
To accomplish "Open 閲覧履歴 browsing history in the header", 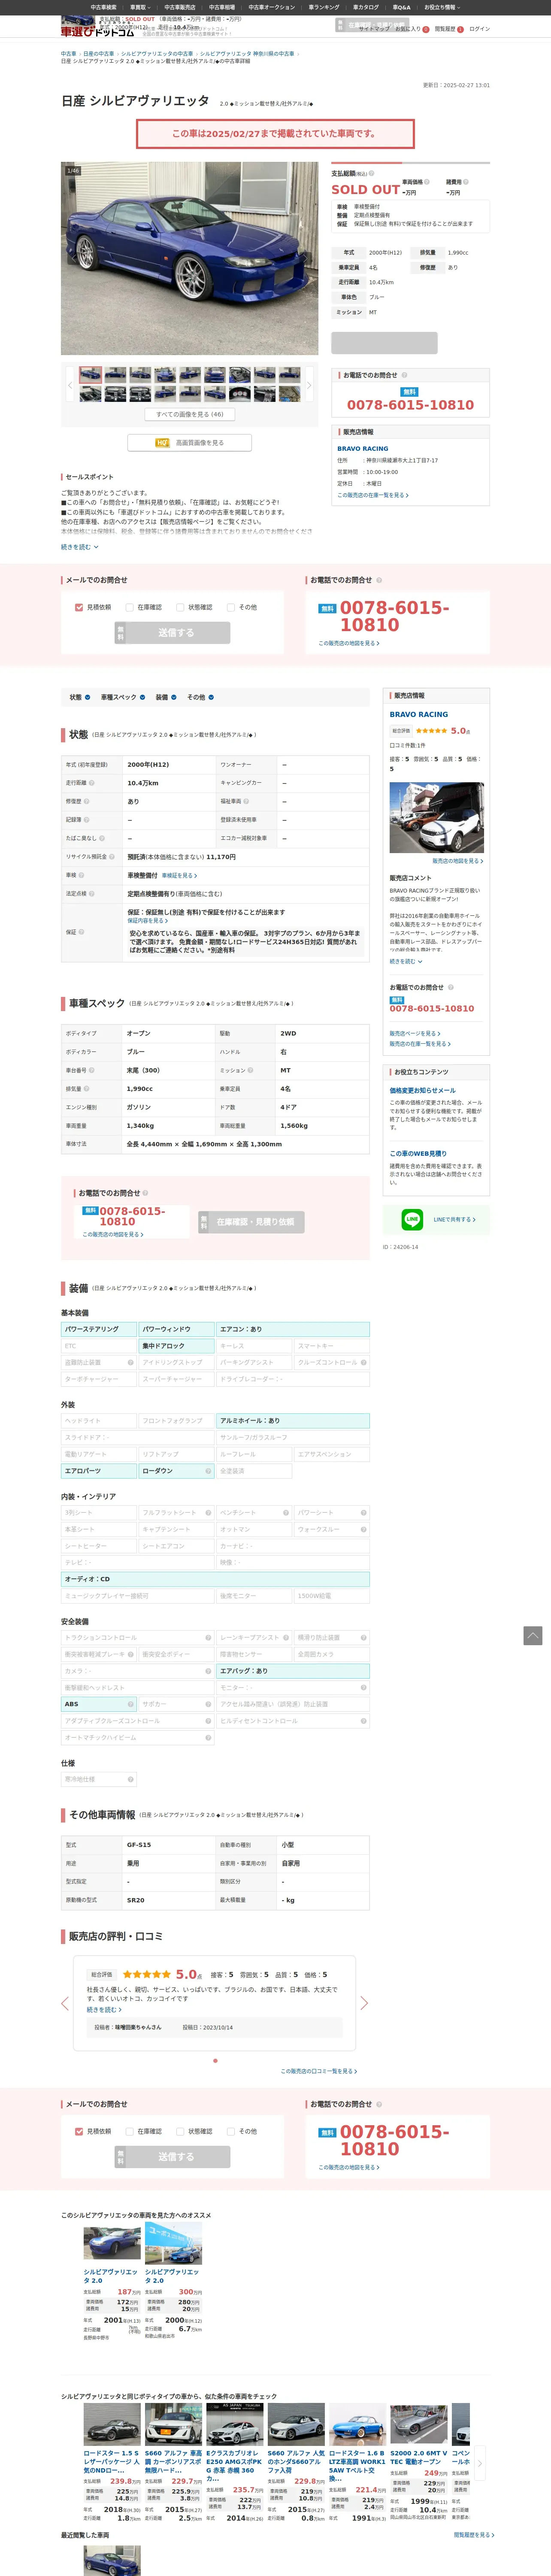I will click(x=449, y=29).
